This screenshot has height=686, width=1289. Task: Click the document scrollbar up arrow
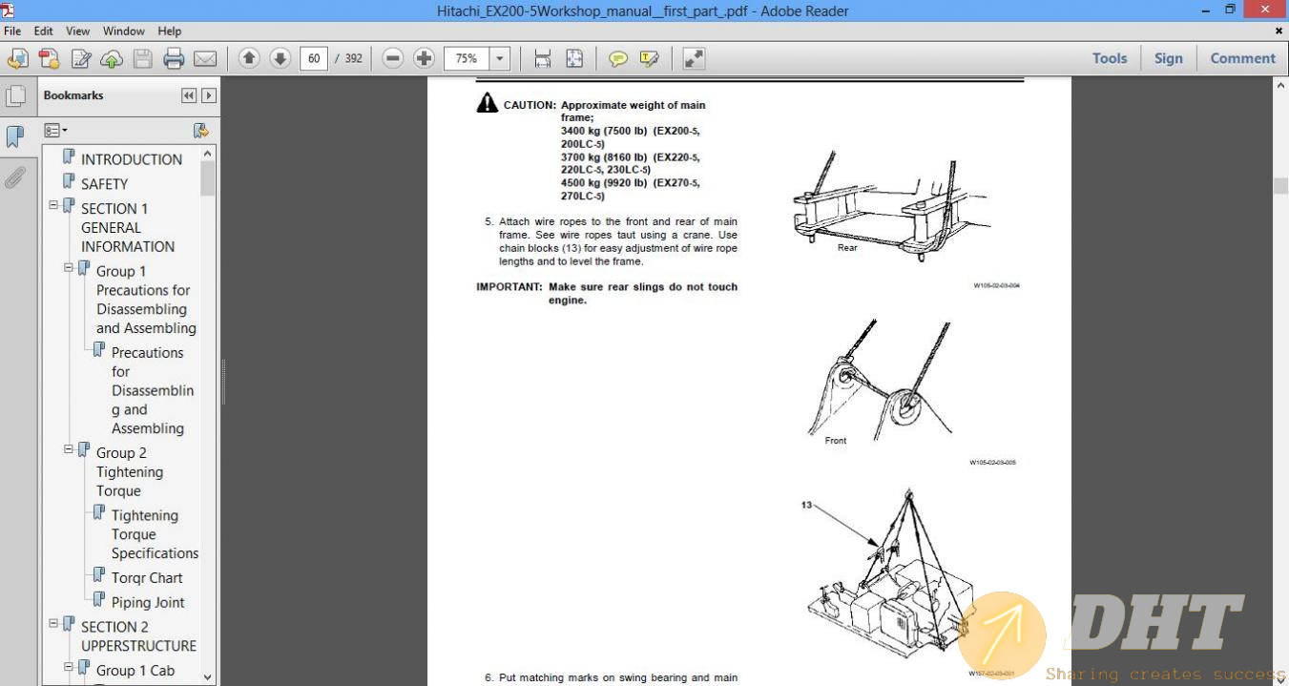tap(1280, 85)
